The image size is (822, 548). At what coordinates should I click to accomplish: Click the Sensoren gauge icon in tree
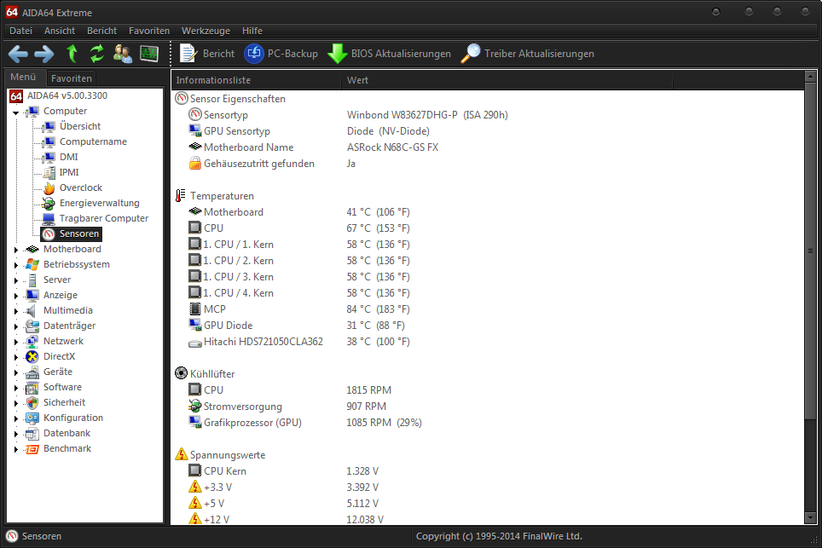pos(49,234)
